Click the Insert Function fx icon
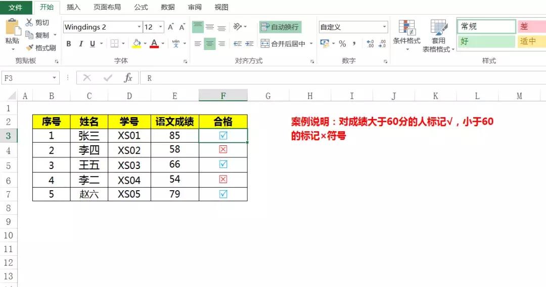 (128, 78)
